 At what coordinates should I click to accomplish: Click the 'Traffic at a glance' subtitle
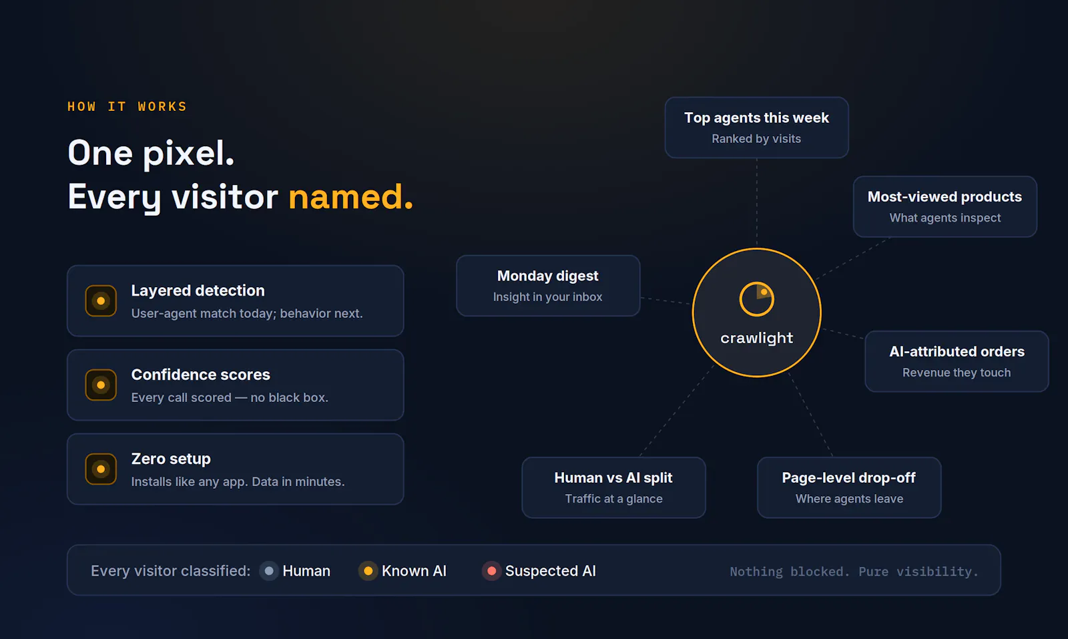tap(613, 499)
